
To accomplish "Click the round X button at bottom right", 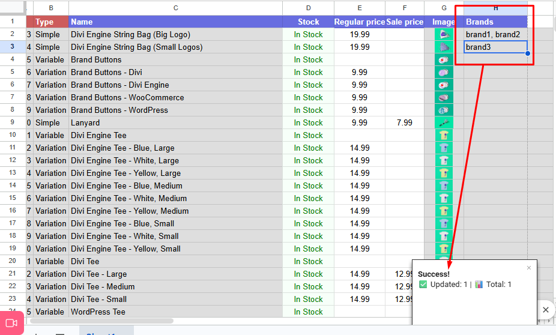I will coord(546,310).
